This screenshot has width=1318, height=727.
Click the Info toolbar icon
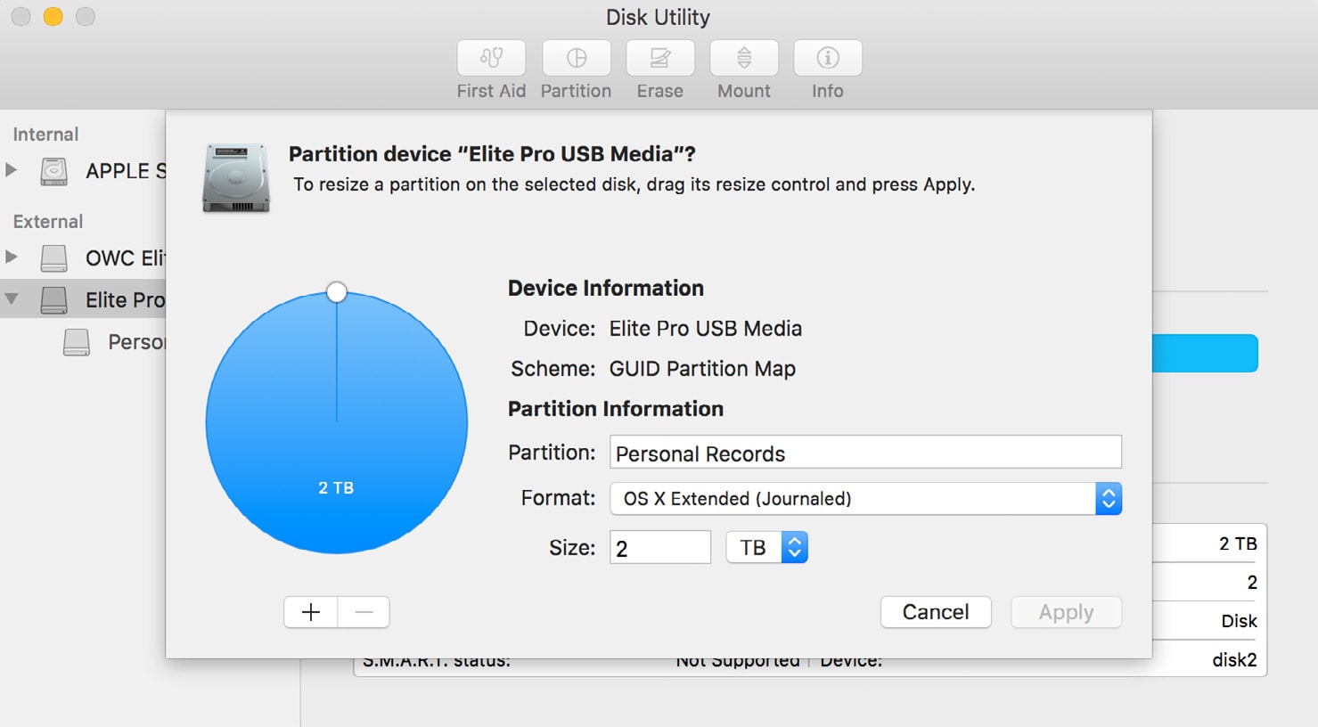point(828,59)
